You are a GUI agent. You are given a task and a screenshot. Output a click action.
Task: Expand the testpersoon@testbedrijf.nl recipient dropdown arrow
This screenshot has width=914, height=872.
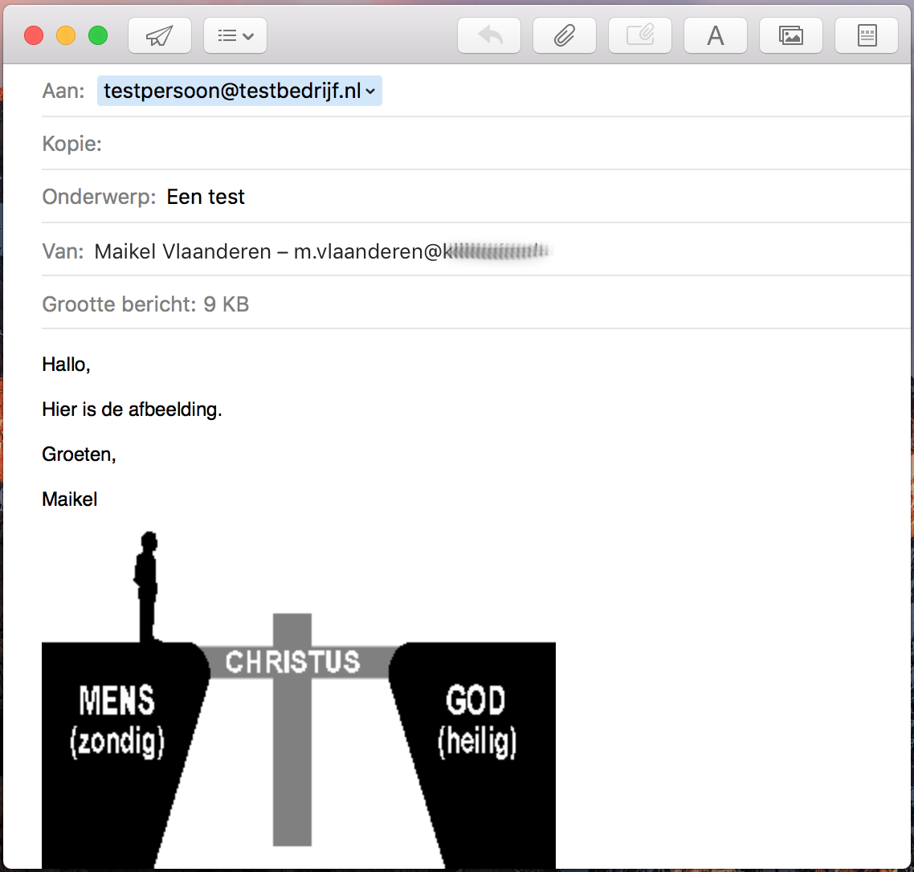(370, 91)
